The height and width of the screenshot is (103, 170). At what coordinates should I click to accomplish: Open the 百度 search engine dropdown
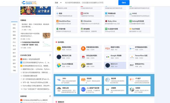coord(58,3)
